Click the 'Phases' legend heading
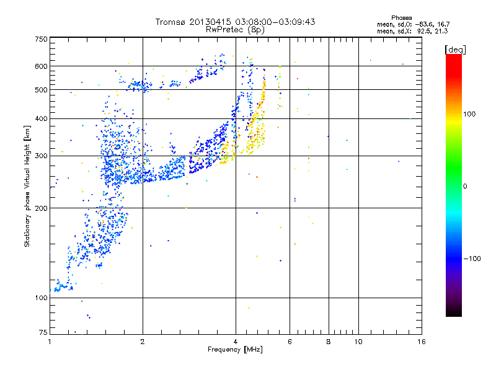496x372 pixels. point(401,18)
